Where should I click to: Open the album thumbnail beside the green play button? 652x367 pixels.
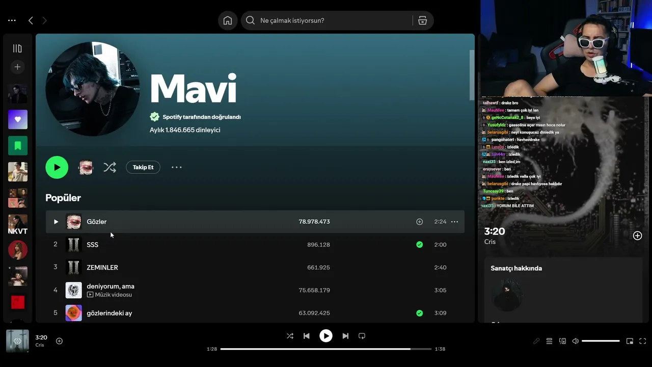(86, 167)
